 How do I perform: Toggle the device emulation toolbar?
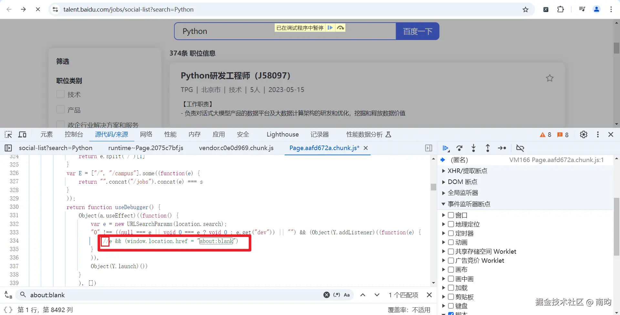point(22,135)
